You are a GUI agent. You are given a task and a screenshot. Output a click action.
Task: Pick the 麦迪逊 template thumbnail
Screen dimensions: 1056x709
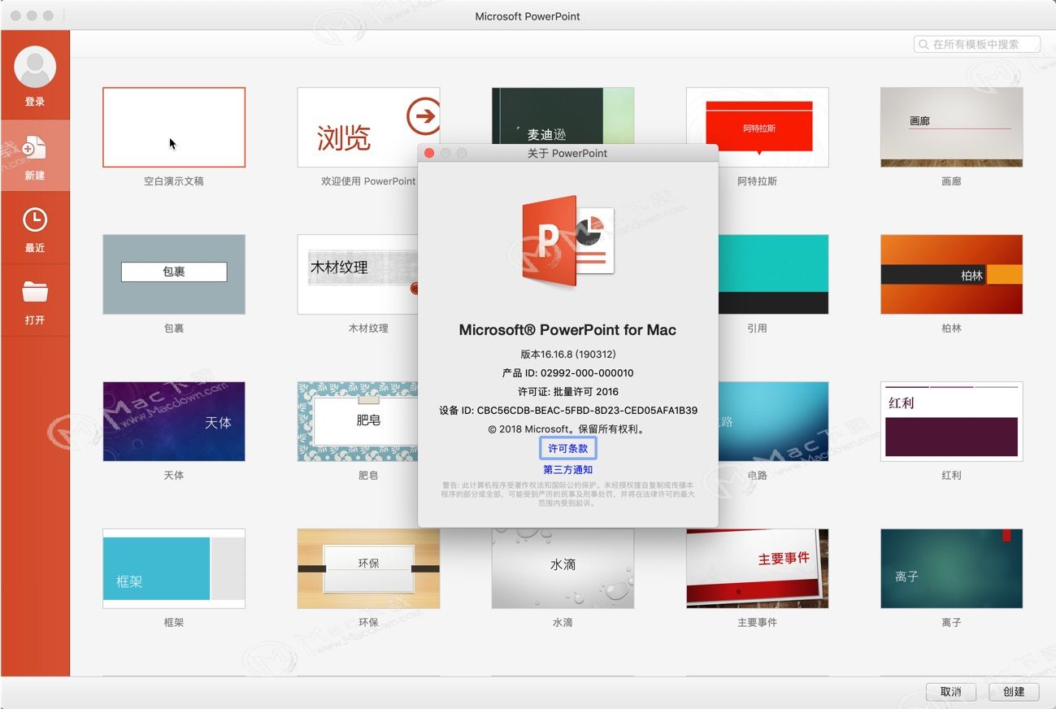click(563, 116)
